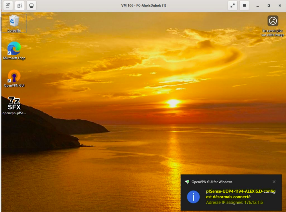Maximize the VM 106 viewer window
The height and width of the screenshot is (212, 286).
click(x=269, y=5)
